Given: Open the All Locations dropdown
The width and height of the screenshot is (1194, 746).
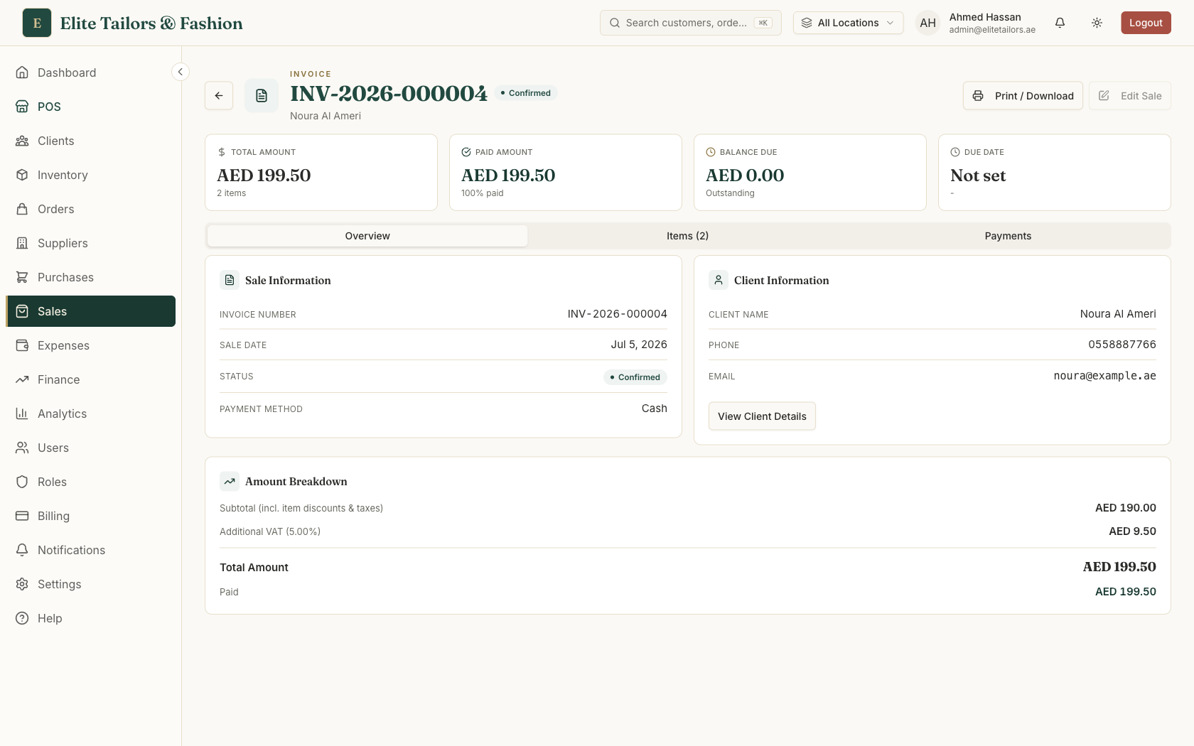Looking at the screenshot, I should pyautogui.click(x=848, y=23).
